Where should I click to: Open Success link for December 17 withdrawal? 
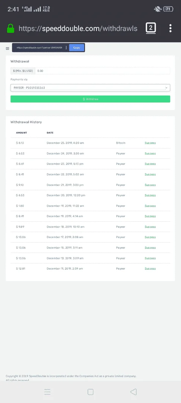[150, 237]
